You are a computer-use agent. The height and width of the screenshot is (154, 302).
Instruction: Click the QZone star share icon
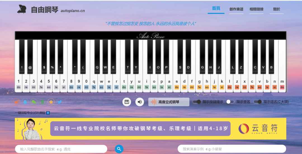coord(51,102)
